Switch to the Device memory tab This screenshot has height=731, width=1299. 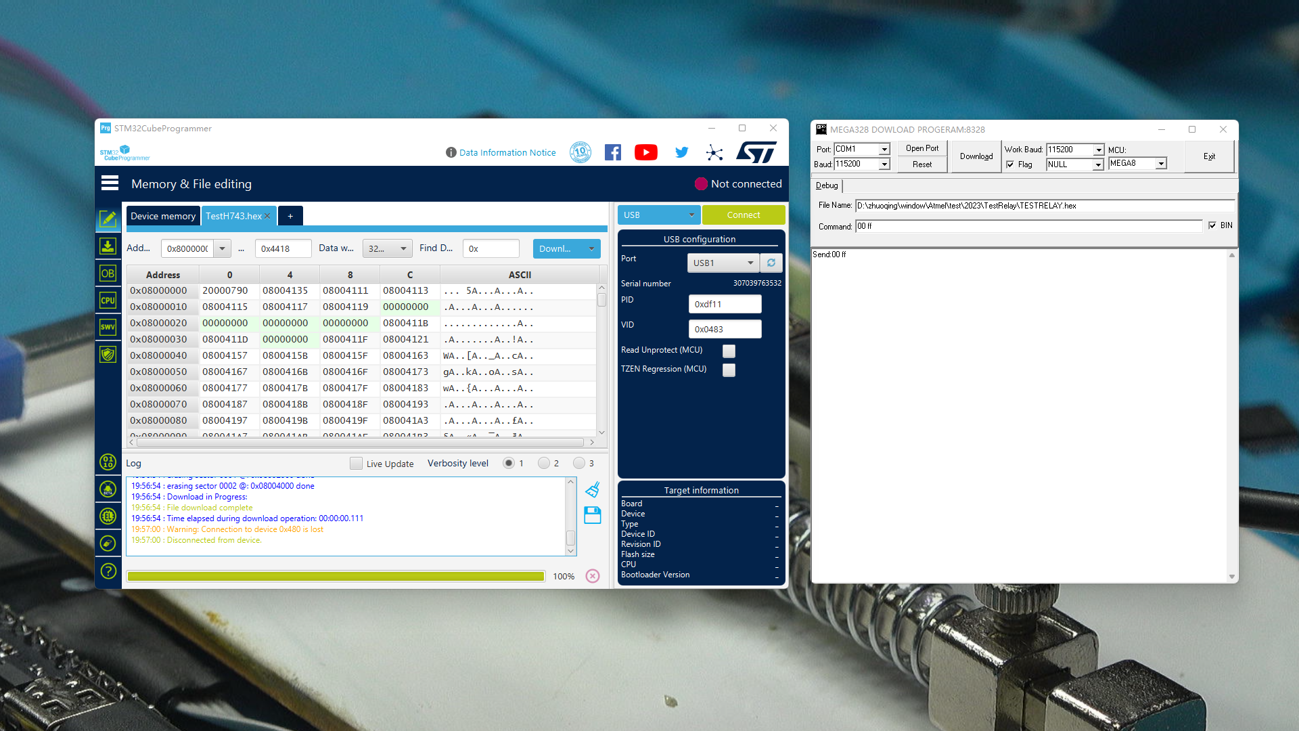point(162,216)
